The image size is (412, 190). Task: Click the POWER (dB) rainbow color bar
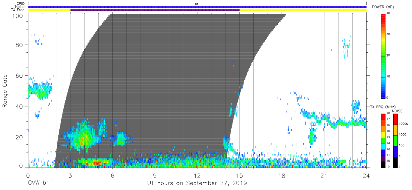(x=383, y=56)
